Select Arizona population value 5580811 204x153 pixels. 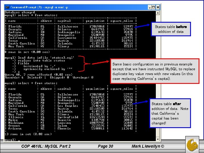98,129
